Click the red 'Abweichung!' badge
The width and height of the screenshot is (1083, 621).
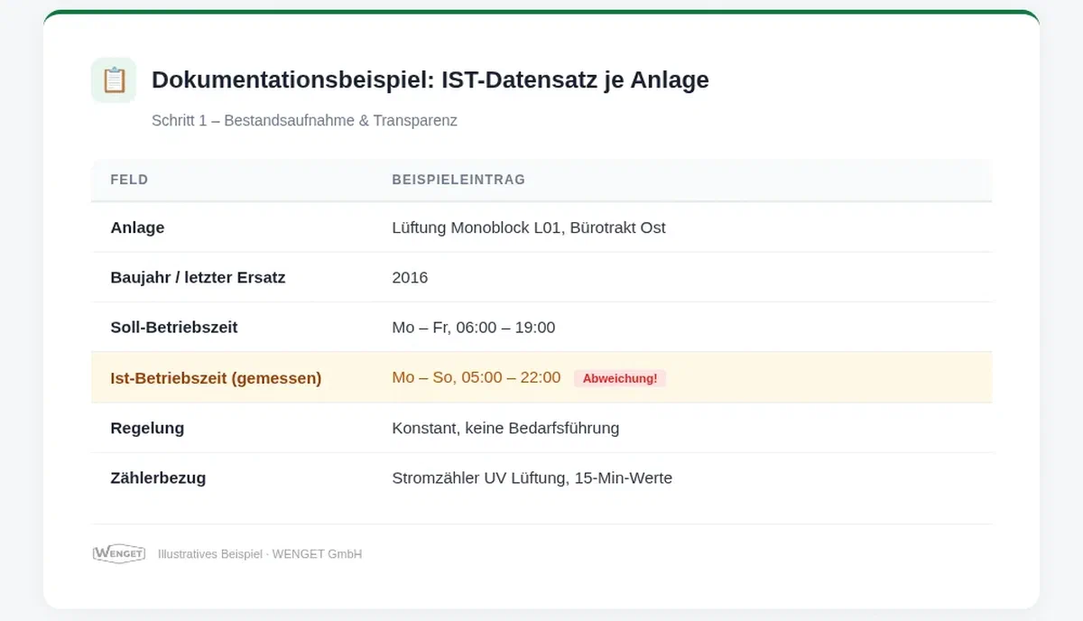click(x=620, y=378)
